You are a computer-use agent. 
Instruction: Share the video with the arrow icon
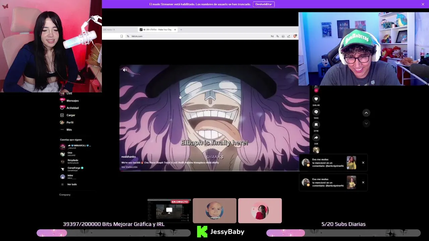pos(316,138)
